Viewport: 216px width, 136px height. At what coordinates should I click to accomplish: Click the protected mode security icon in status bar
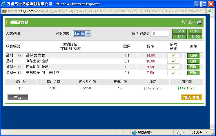178,133
